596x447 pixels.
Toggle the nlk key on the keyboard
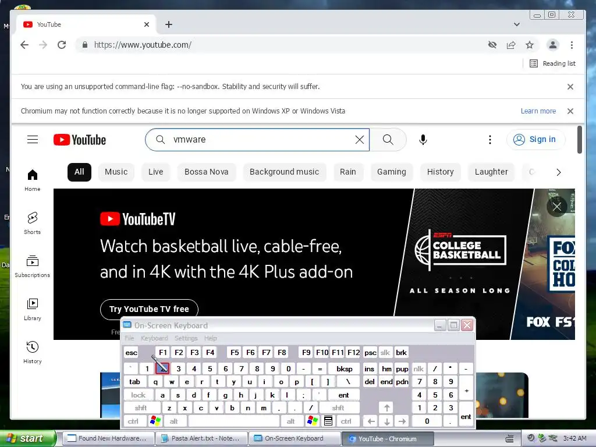click(x=418, y=368)
